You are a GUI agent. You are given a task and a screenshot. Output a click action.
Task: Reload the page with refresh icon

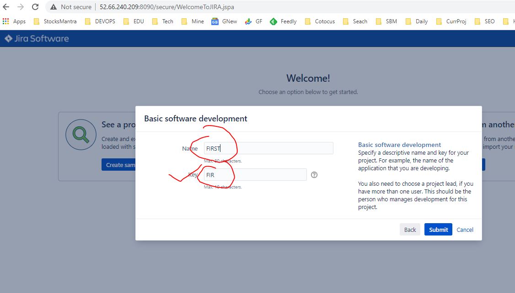tap(35, 7)
